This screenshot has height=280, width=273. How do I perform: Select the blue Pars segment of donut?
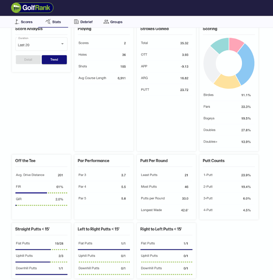click(247, 65)
